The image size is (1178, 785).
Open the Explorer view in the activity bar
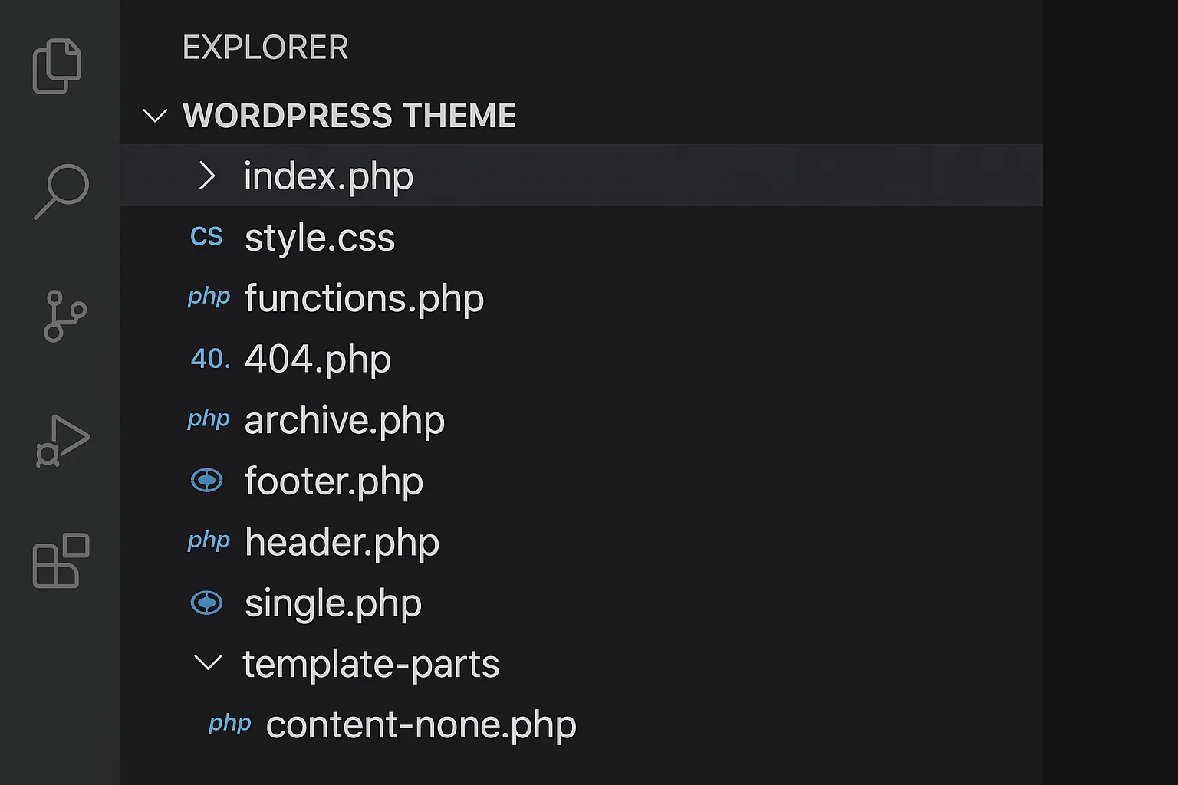coord(58,64)
